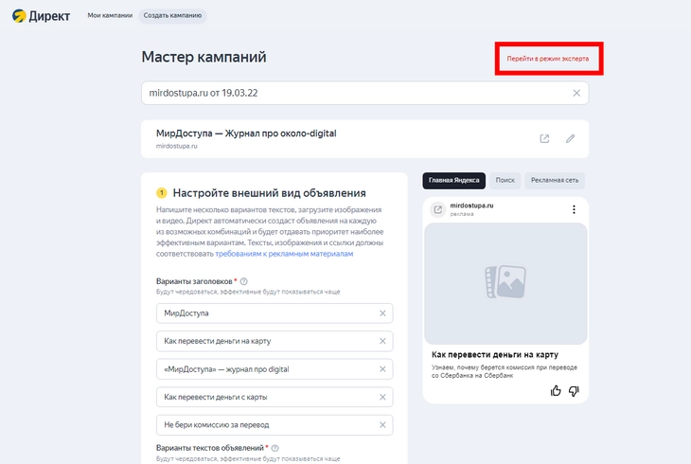Switch to Рекламная сеть preview tab

[x=555, y=181]
